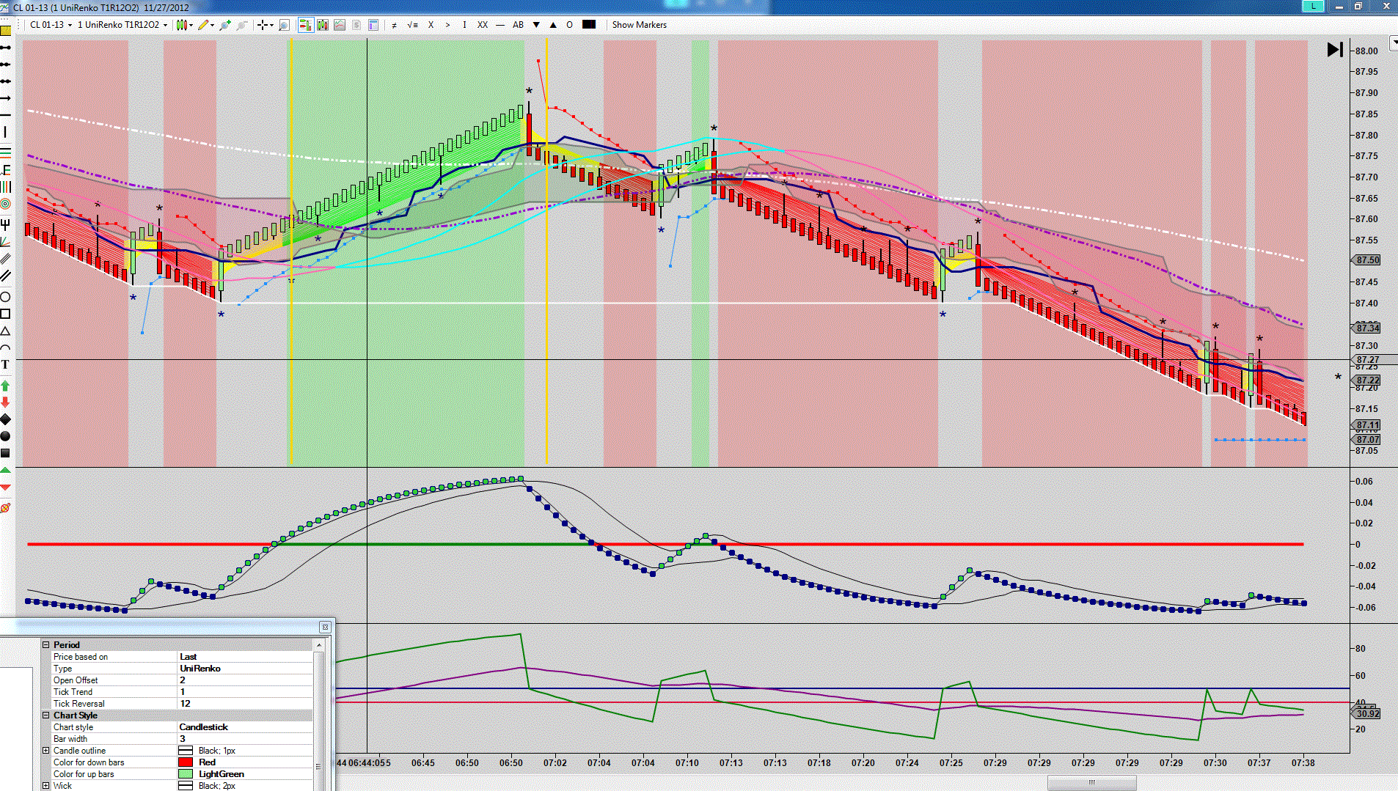Collapse the Period section in properties
The image size is (1398, 791).
45,645
